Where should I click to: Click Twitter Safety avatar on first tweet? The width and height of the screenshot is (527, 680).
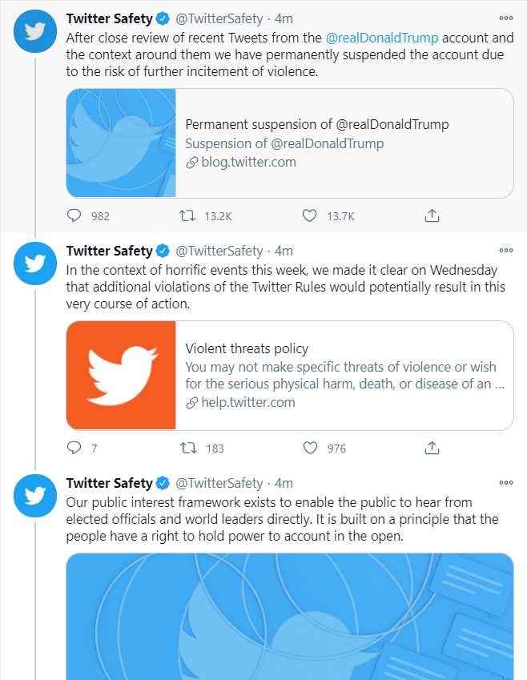(35, 32)
